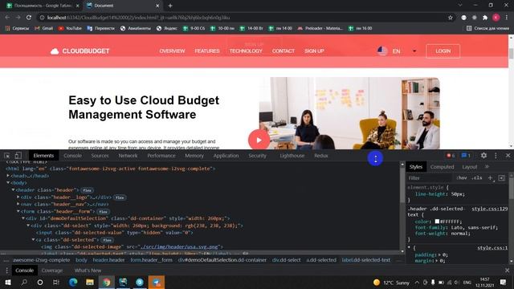
Task: Expand the div class="header__logo" node
Action: [x=18, y=197]
